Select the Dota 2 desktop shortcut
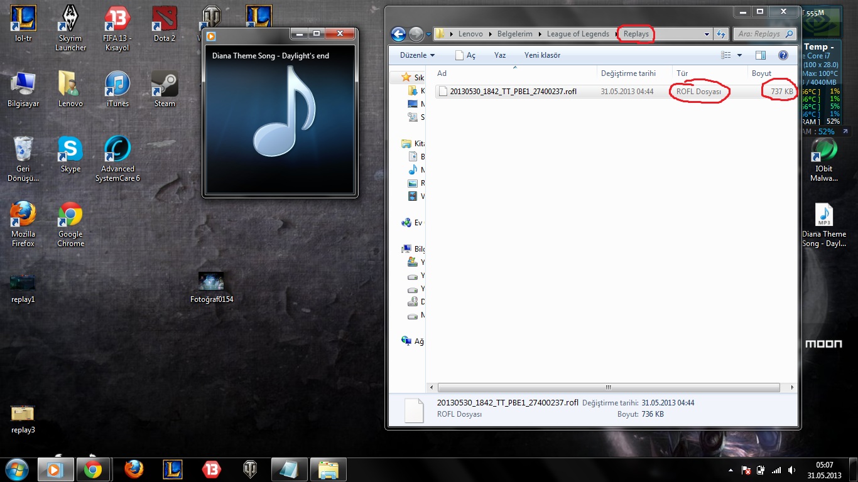The height and width of the screenshot is (482, 858). (165, 25)
